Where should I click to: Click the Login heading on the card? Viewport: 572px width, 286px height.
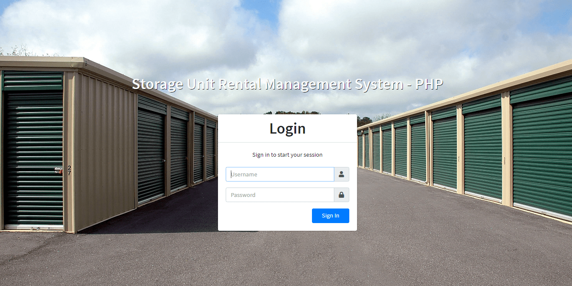pyautogui.click(x=287, y=128)
